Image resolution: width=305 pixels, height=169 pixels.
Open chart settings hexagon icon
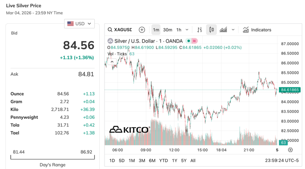pyautogui.click(x=290, y=150)
